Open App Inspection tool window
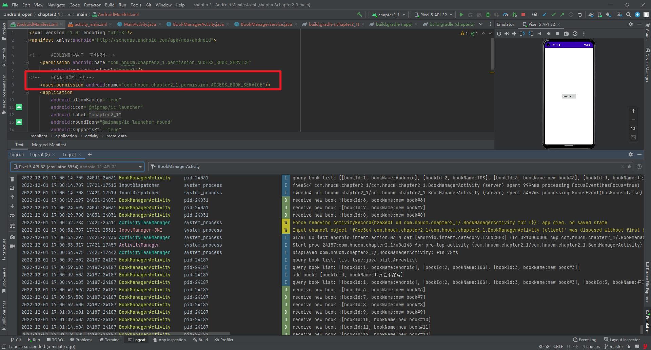651x350 pixels. click(x=169, y=340)
